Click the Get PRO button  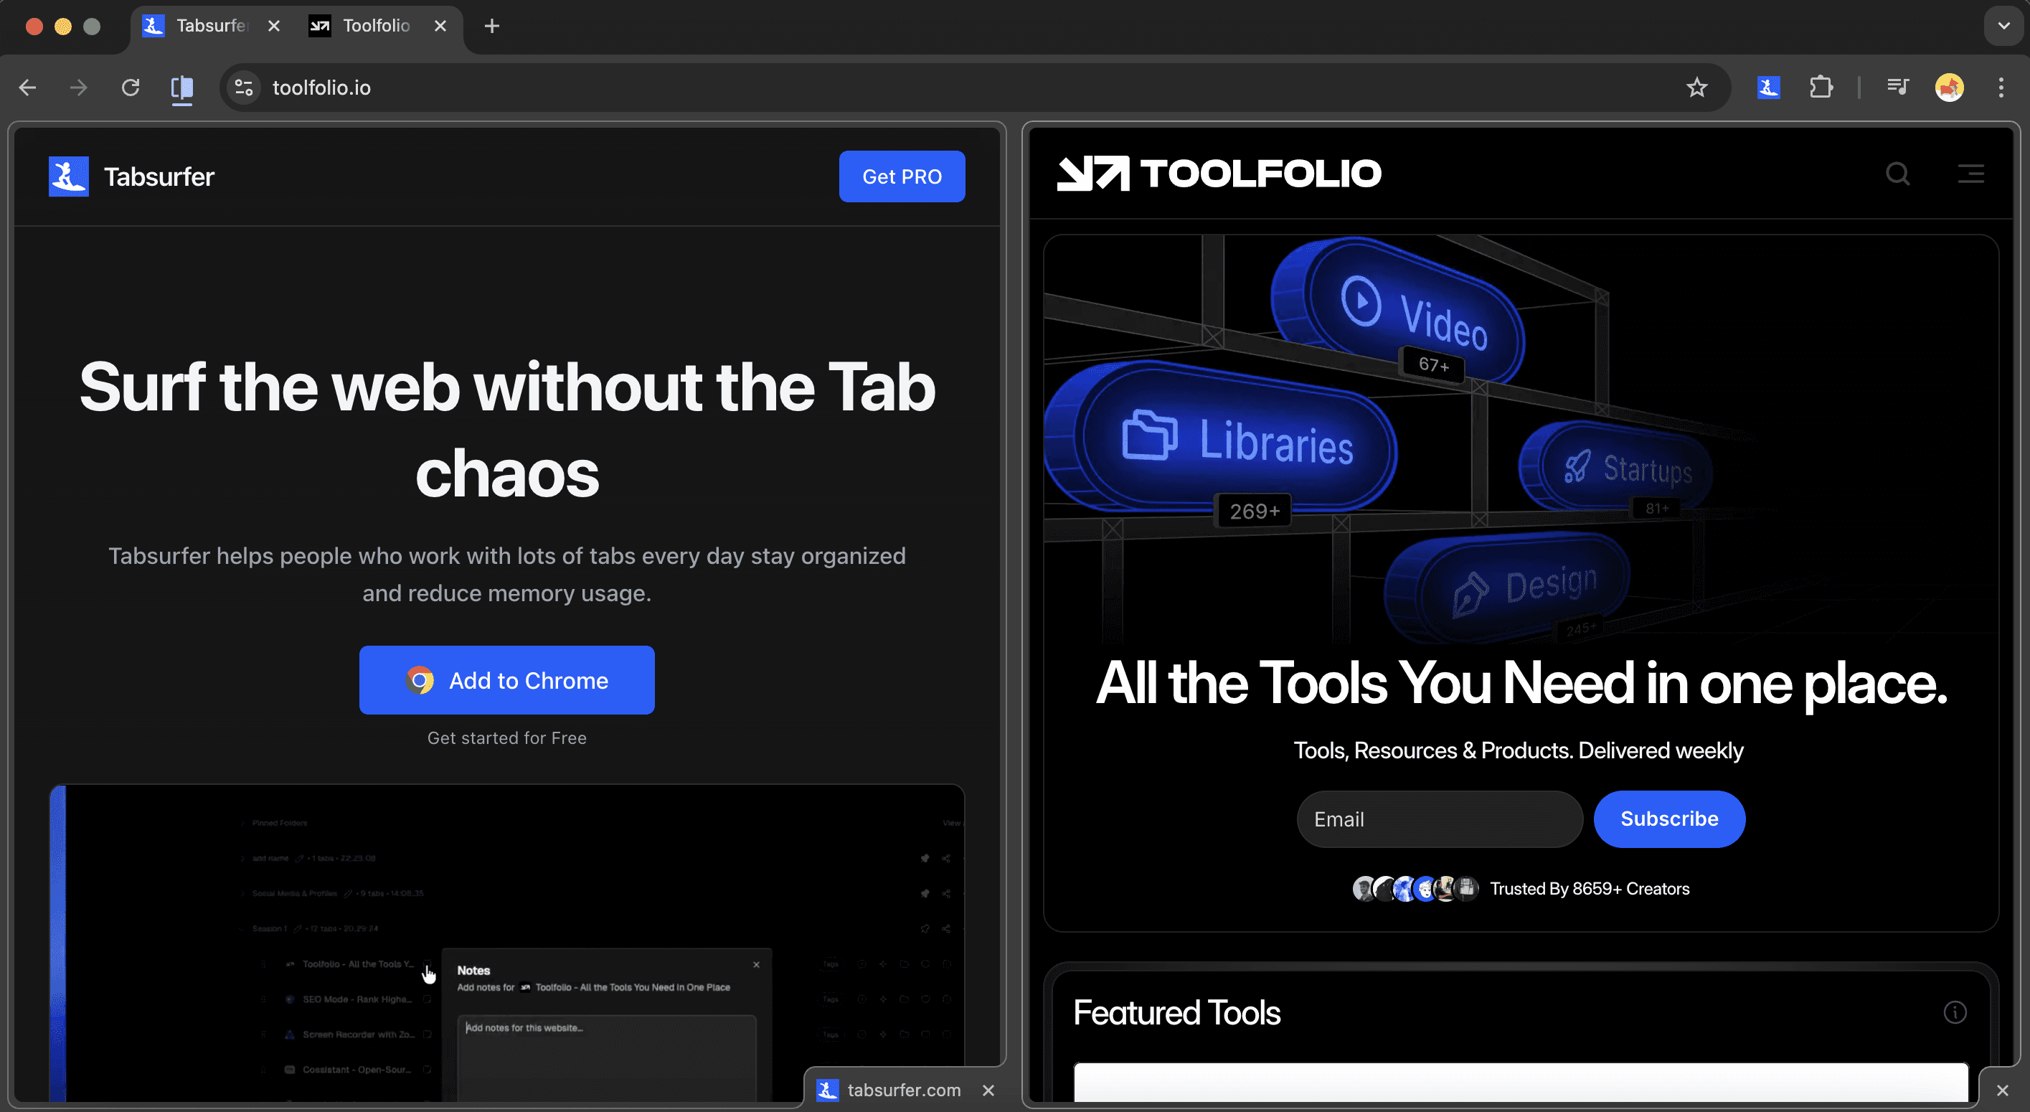902,176
